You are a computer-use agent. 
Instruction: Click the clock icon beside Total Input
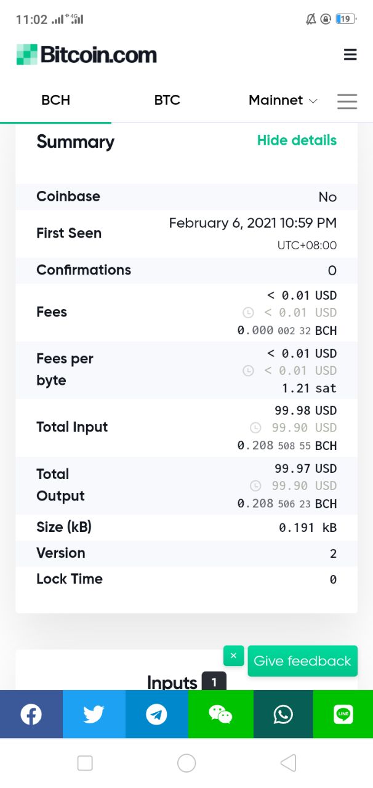[x=255, y=428]
